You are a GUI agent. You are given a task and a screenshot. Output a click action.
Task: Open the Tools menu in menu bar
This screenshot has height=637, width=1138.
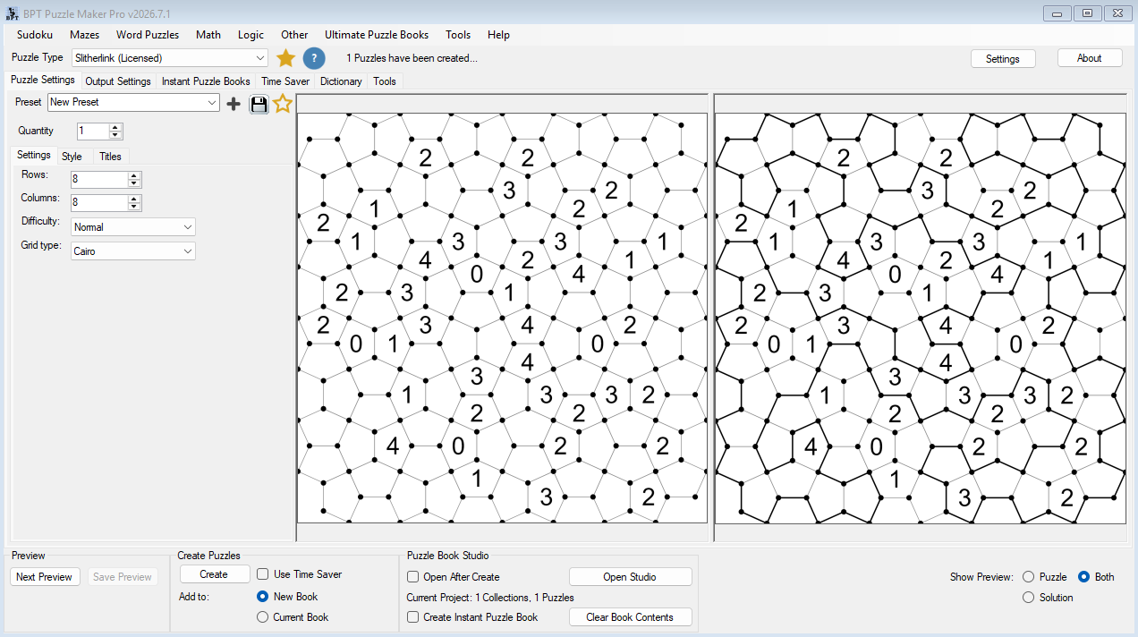click(x=458, y=35)
